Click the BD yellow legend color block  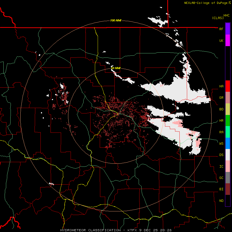click(228, 109)
